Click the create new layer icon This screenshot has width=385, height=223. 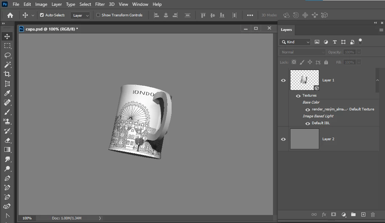click(x=363, y=215)
